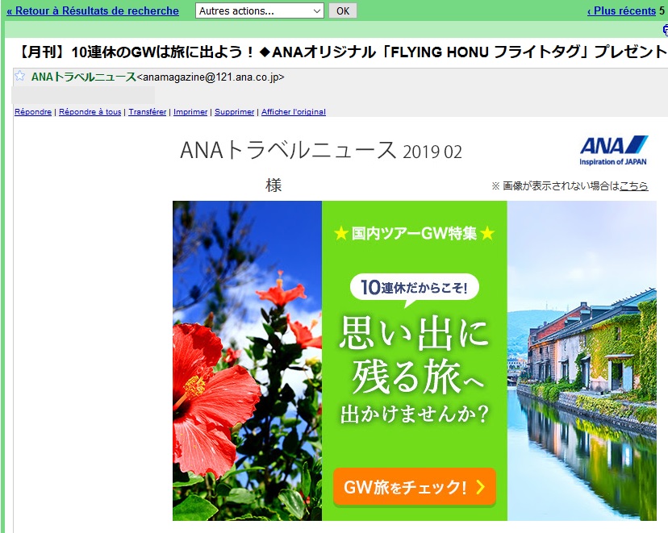Star the ANAトラベルニュース message
This screenshot has width=668, height=533.
pyautogui.click(x=19, y=77)
